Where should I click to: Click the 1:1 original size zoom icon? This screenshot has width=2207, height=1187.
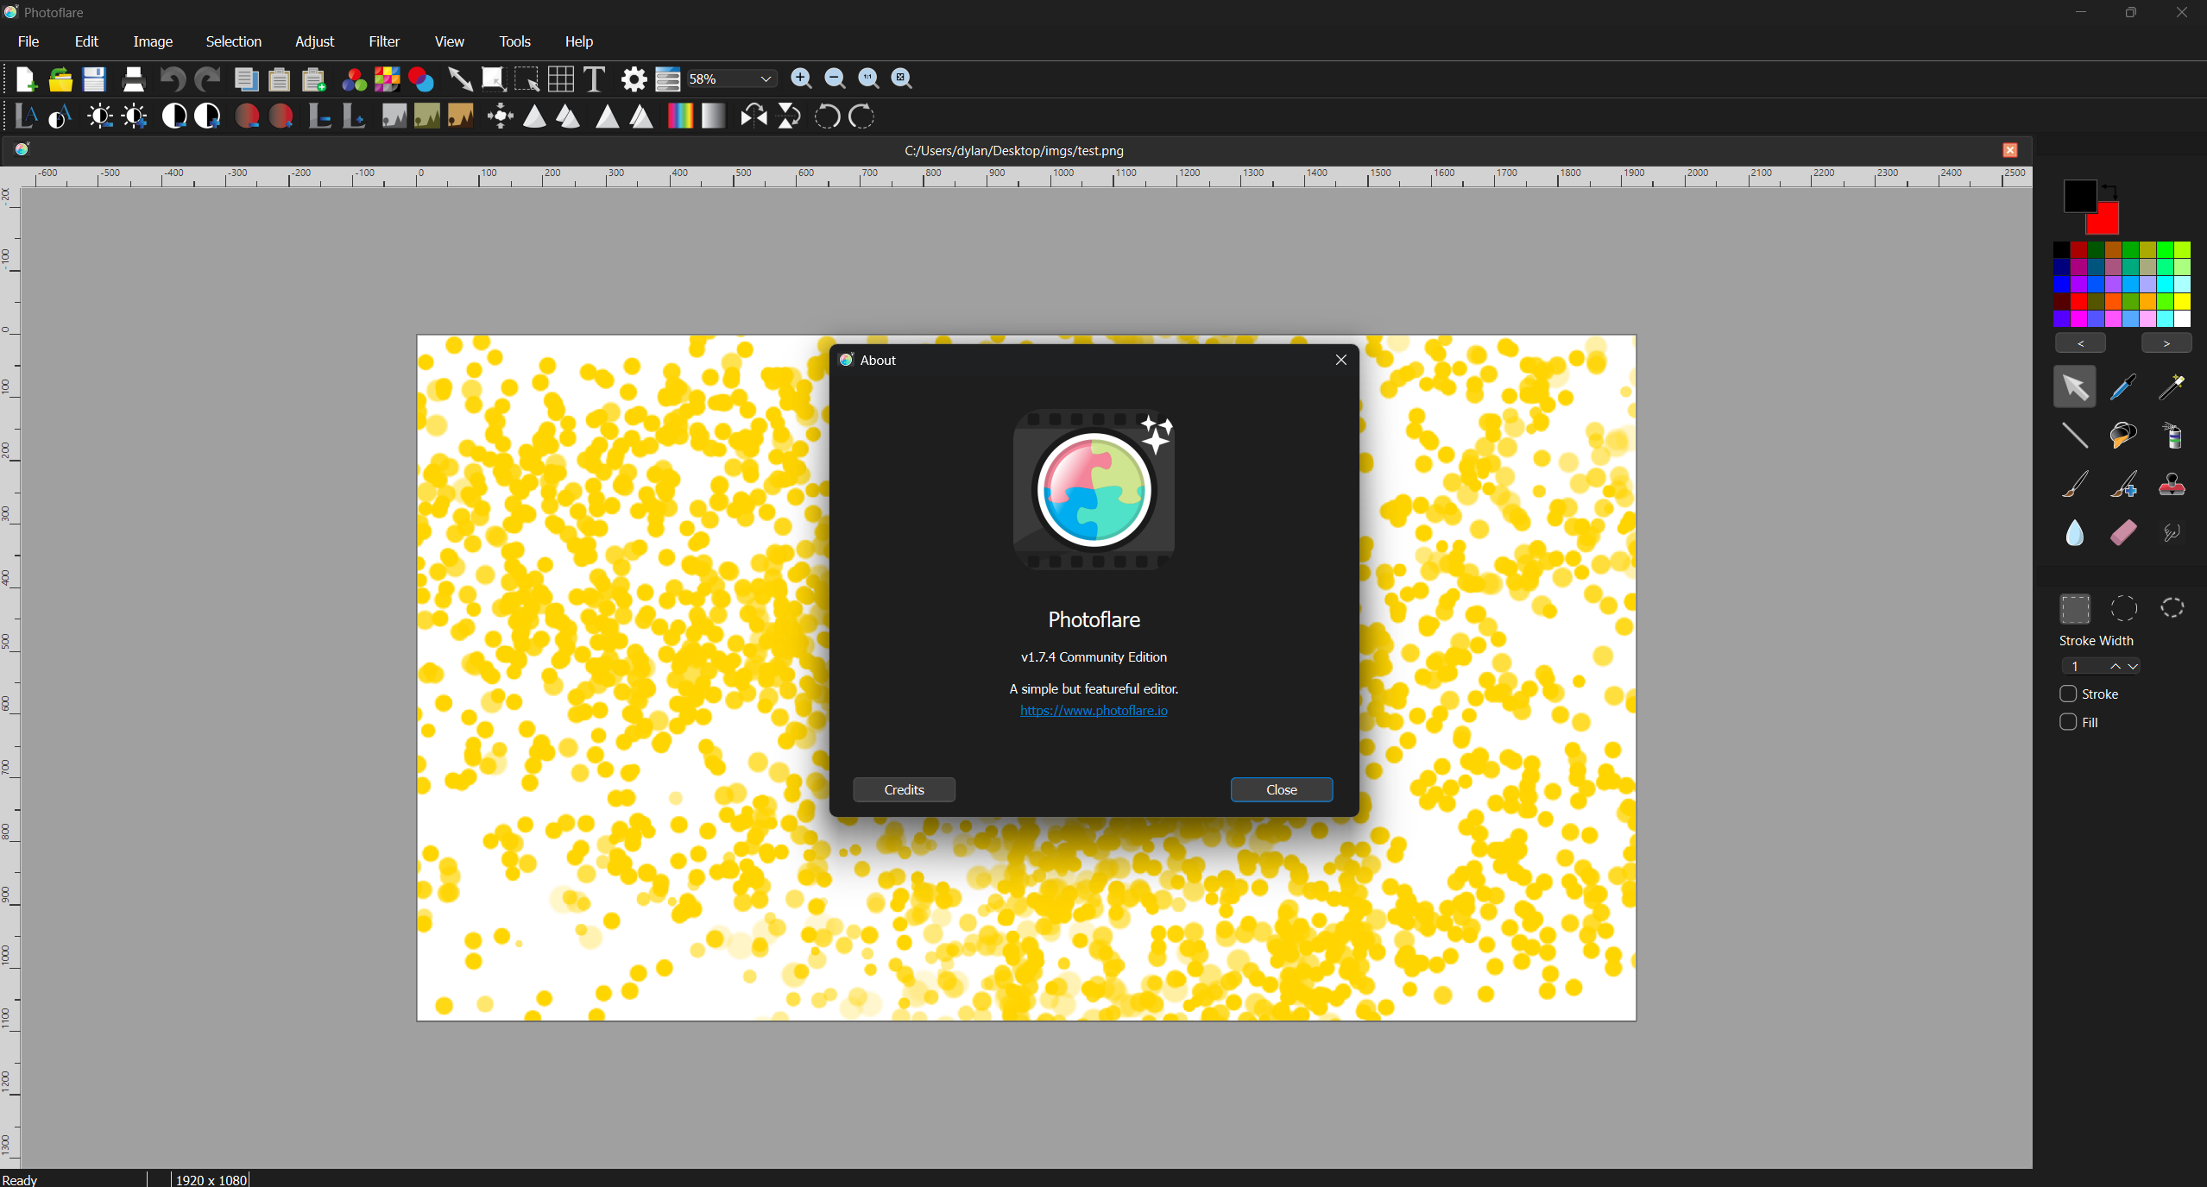click(x=868, y=79)
